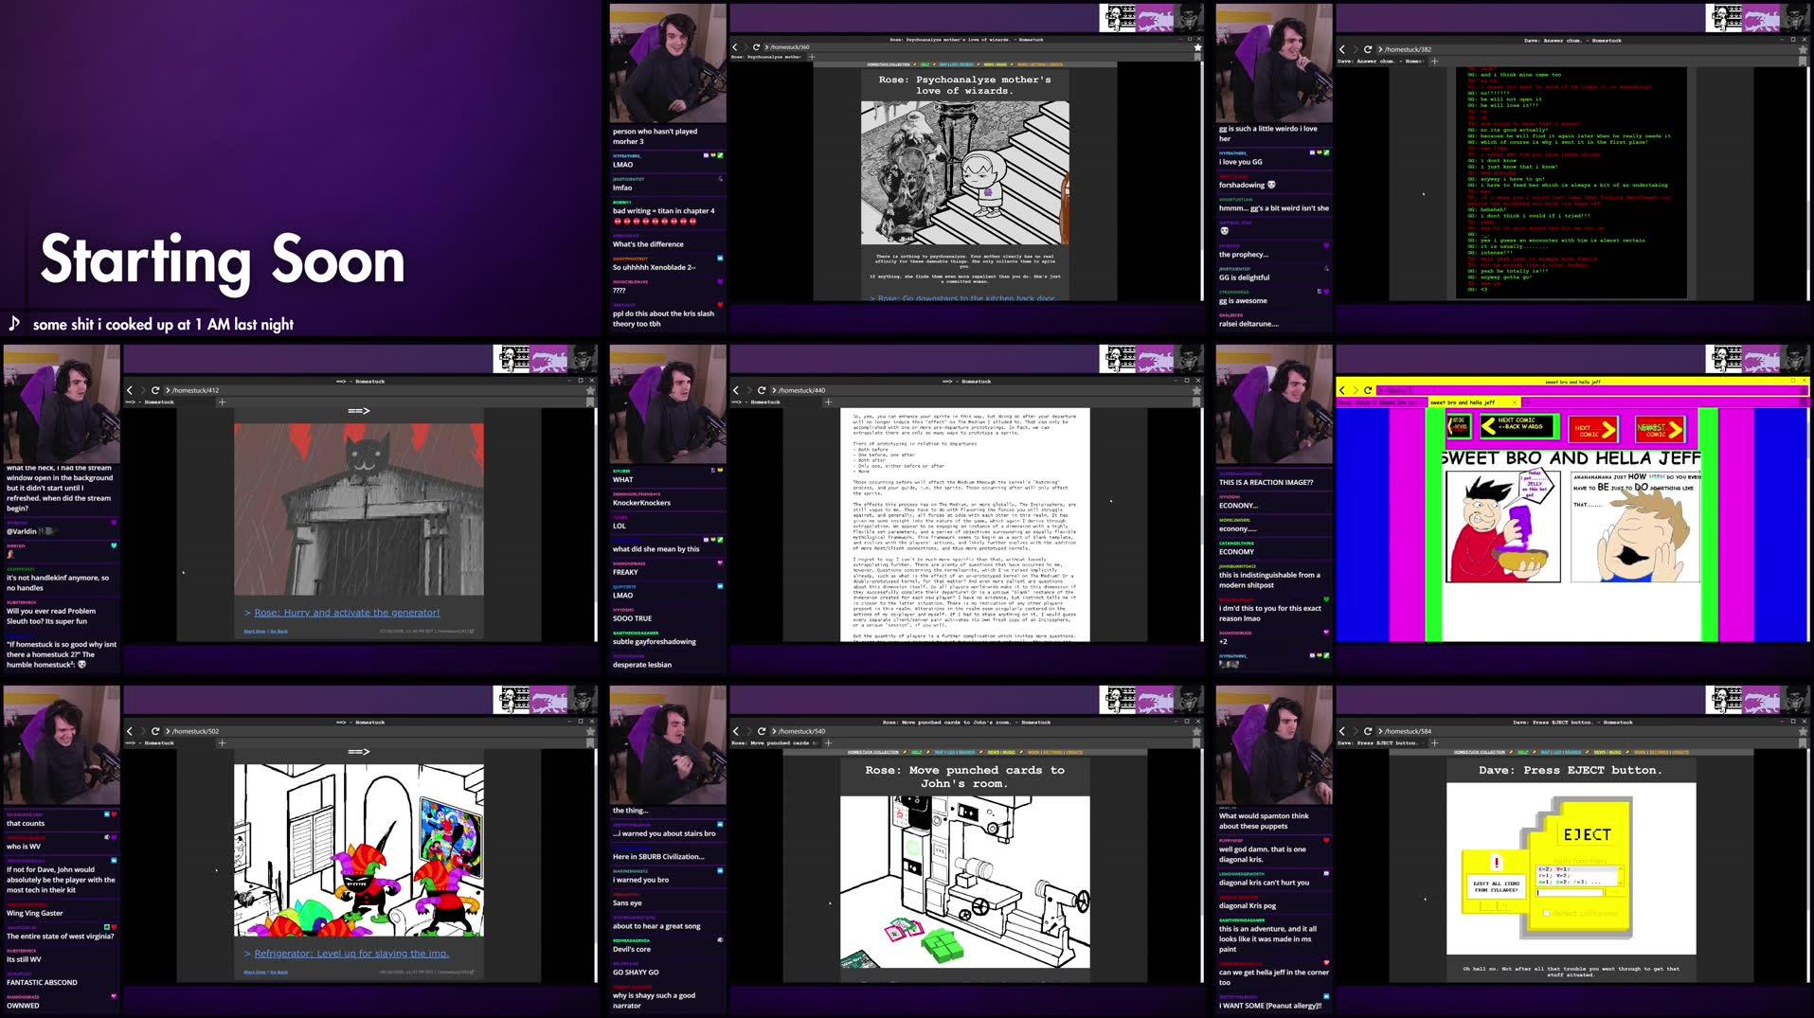Open new tab in sweet bro and hella jeff window

click(1527, 402)
